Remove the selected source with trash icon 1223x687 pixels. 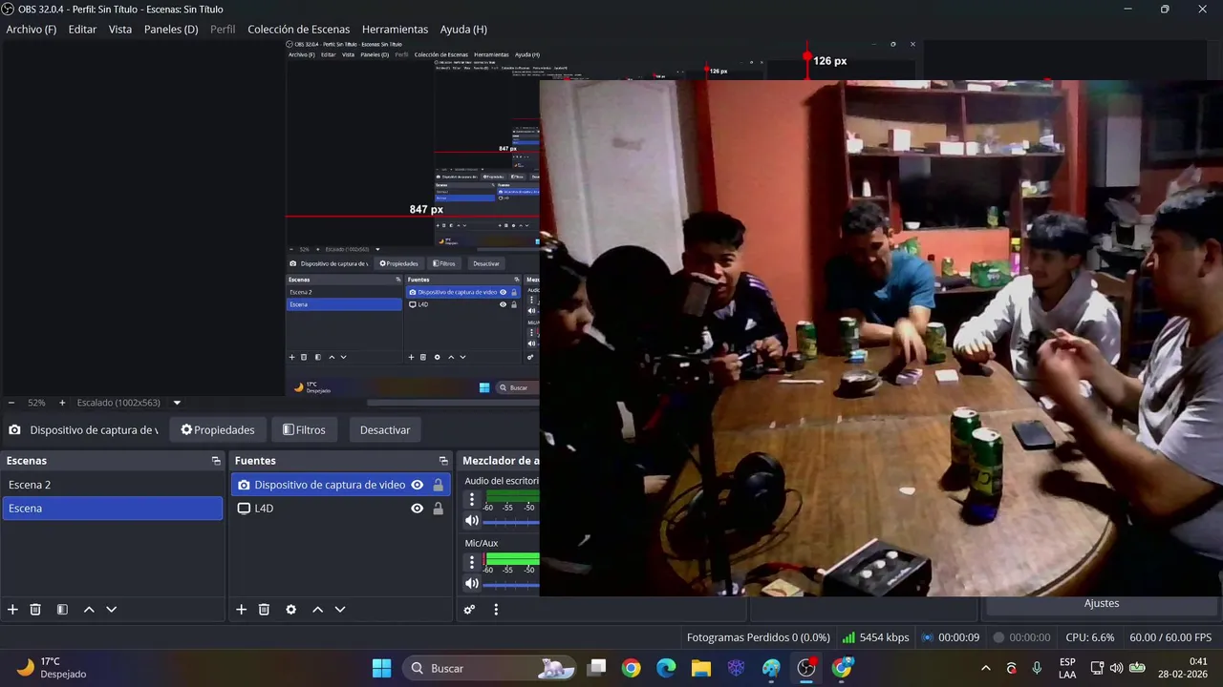point(265,610)
